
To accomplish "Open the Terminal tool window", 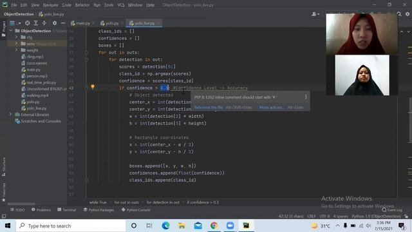I will (67, 210).
